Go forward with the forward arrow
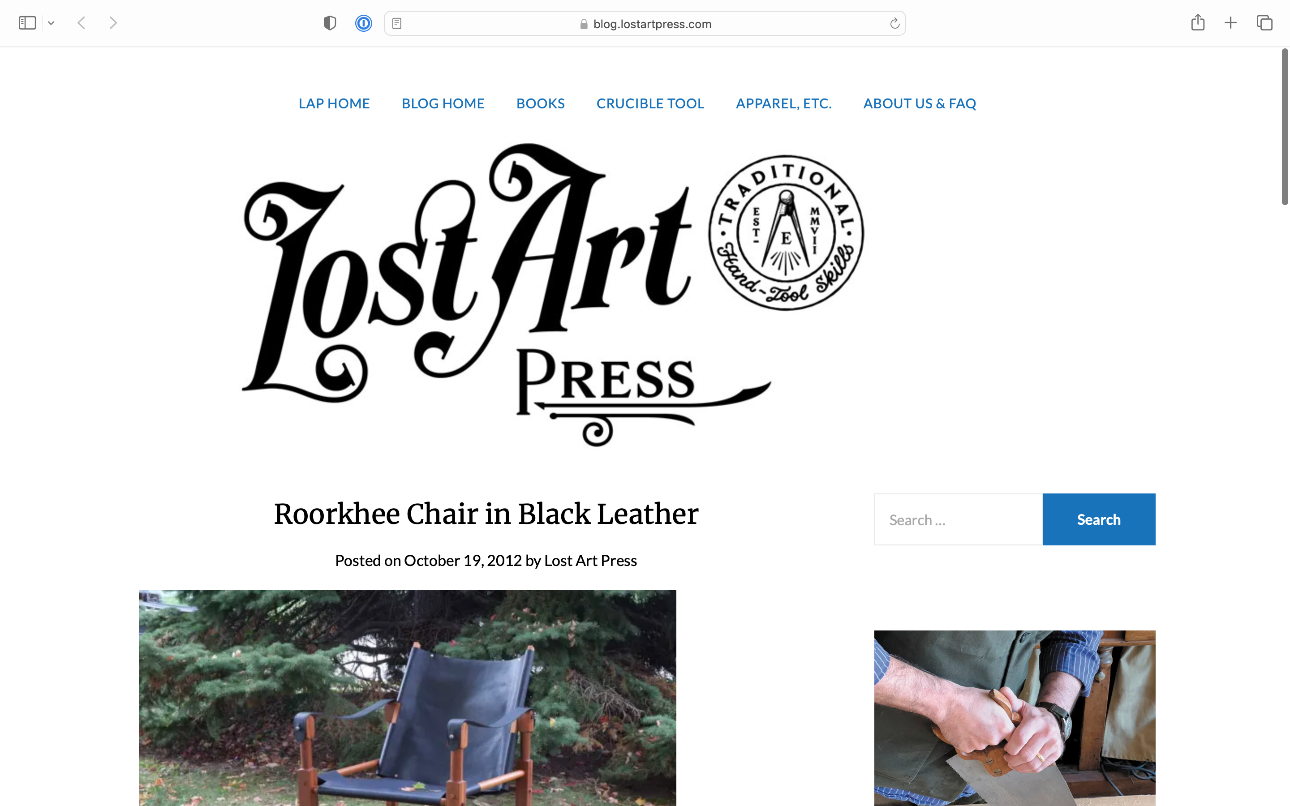This screenshot has width=1290, height=806. 113,23
